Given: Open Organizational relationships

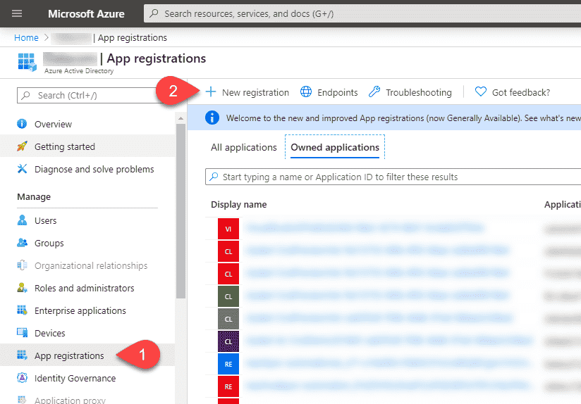Looking at the screenshot, I should [91, 266].
